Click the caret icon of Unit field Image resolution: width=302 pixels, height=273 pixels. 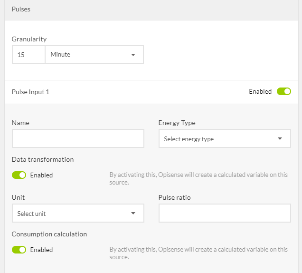(x=133, y=214)
